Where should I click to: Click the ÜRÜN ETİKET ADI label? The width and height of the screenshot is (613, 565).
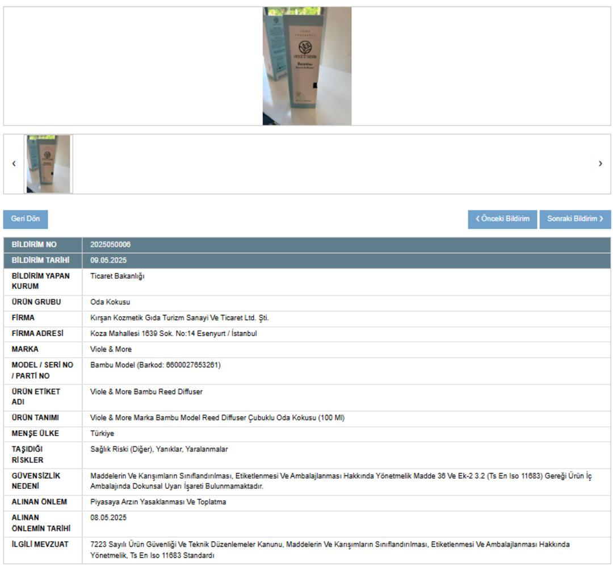36,397
